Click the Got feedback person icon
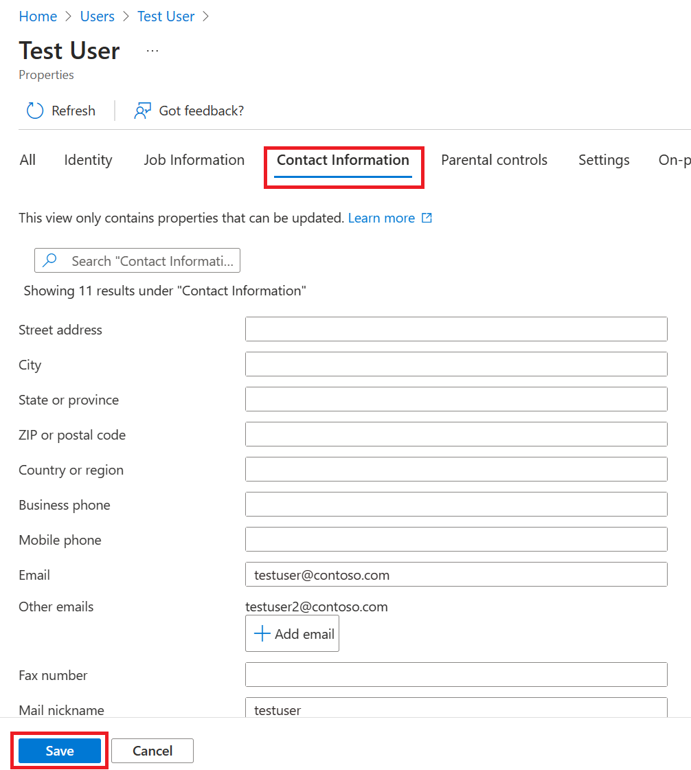This screenshot has height=770, width=691. (142, 111)
